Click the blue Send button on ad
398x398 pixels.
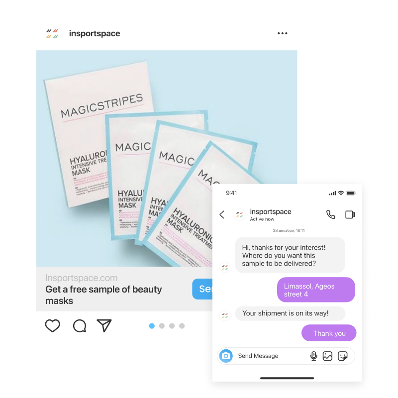tap(202, 289)
